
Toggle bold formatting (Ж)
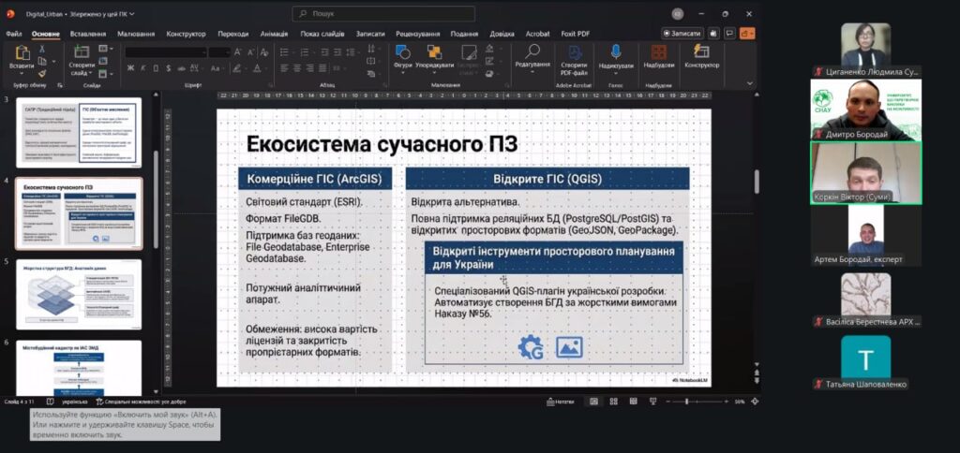tap(130, 67)
